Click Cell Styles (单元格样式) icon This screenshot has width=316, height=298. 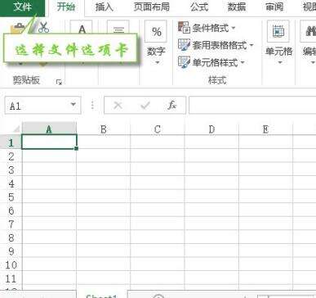point(184,62)
